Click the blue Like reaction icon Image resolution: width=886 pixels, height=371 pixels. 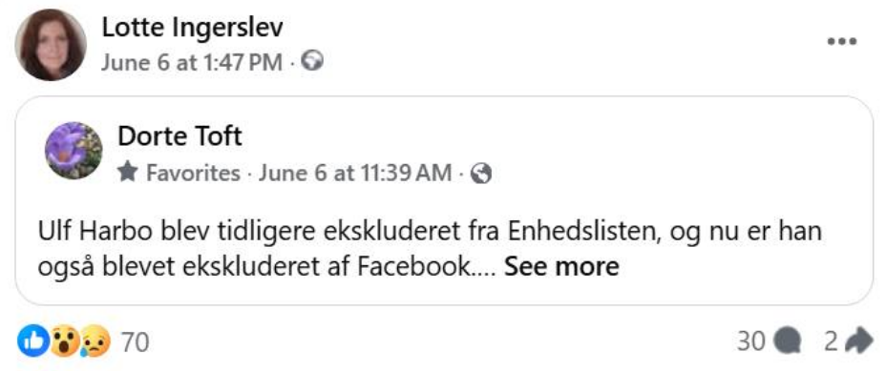[32, 341]
